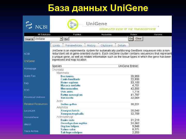This screenshot has height=139, width=186.
Task: Open the Bos taurus species link
Action: coord(67,76)
